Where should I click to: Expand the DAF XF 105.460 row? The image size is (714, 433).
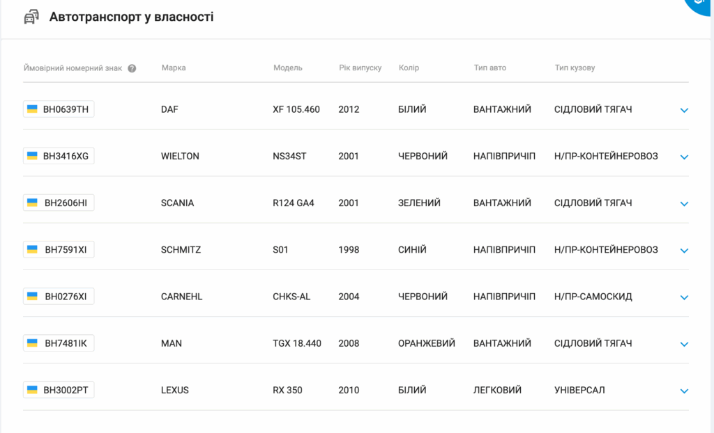coord(684,110)
